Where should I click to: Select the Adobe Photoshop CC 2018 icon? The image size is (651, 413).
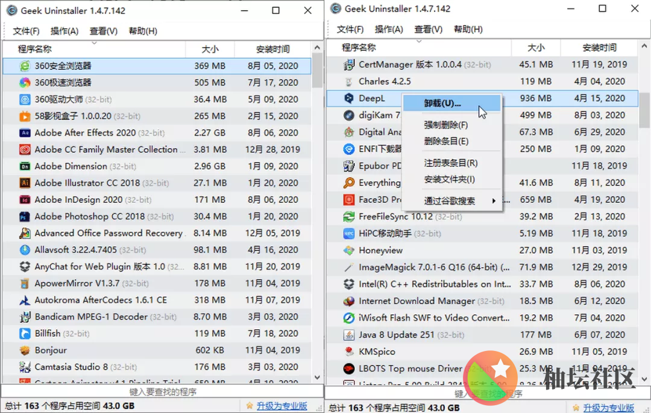25,217
